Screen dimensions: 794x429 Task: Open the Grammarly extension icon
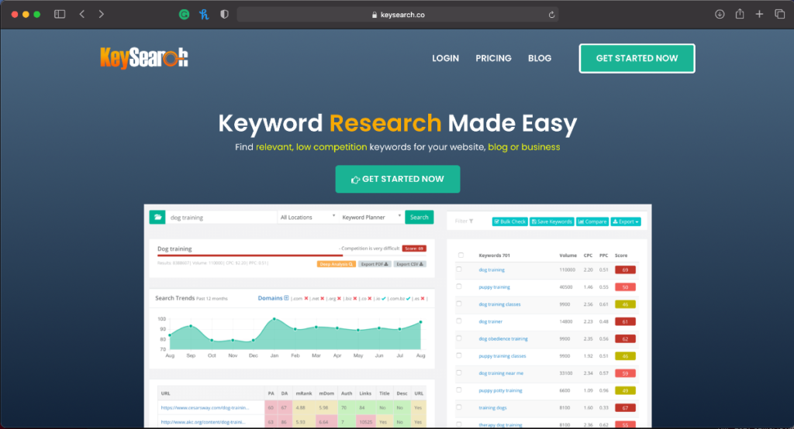coord(185,15)
